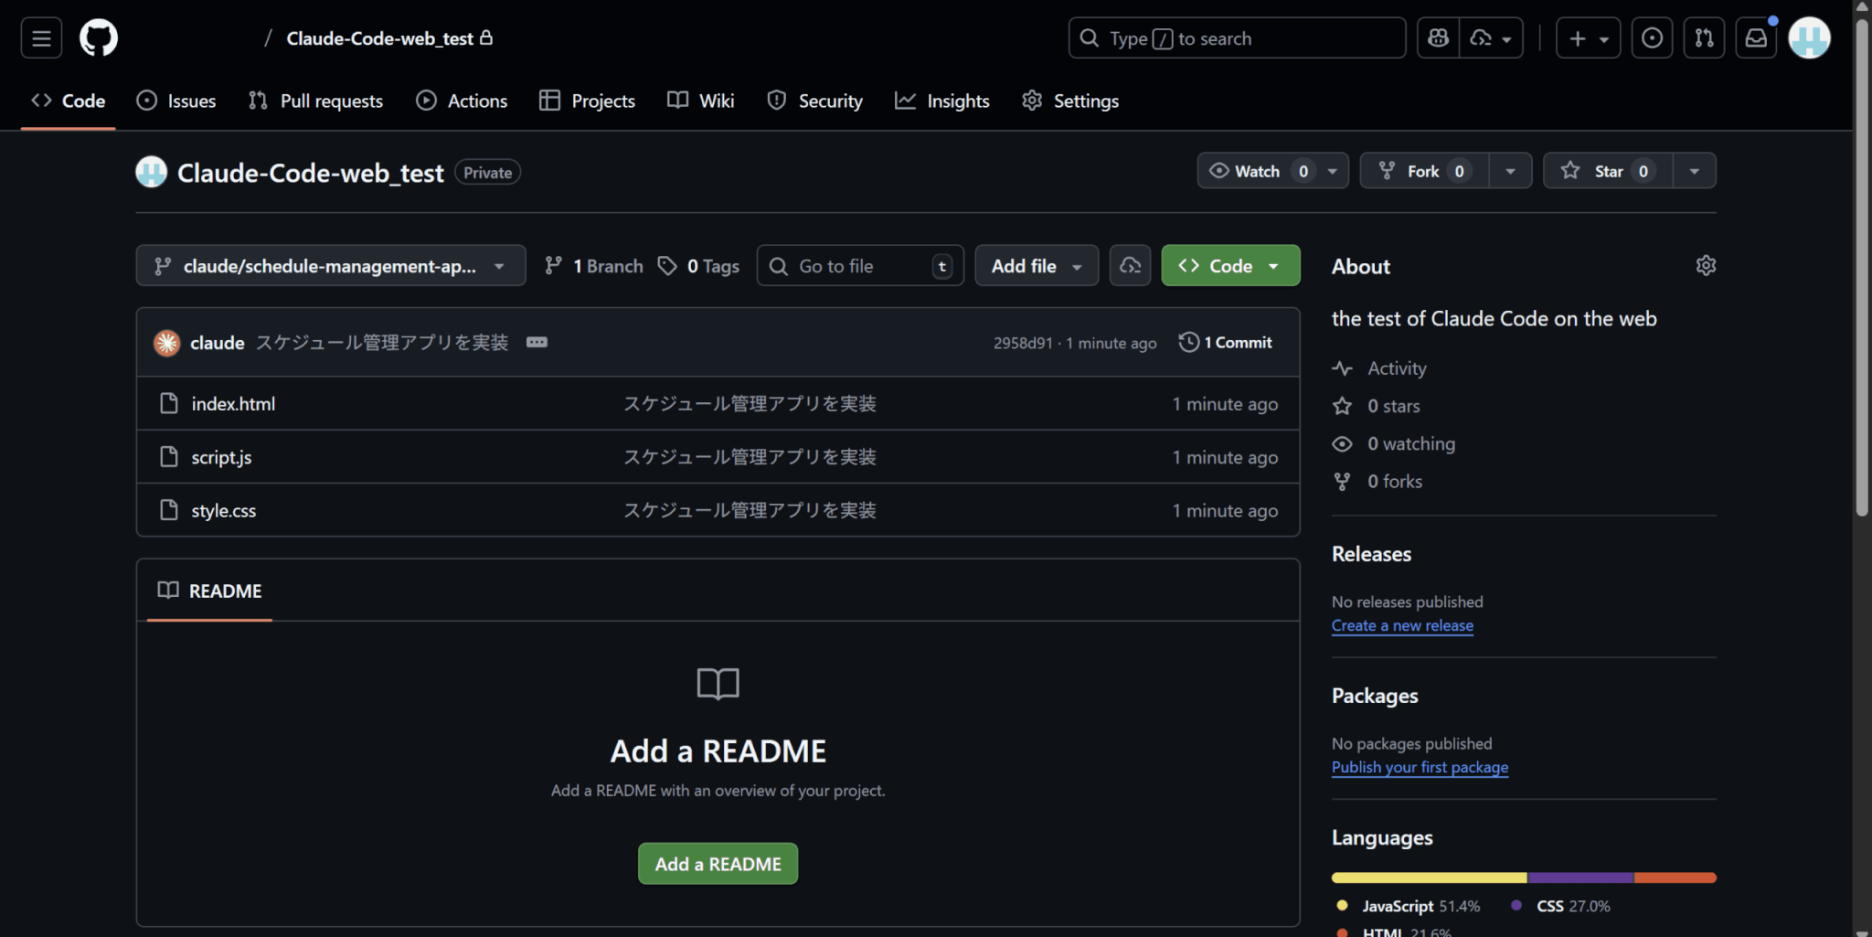The image size is (1872, 937).
Task: Follow the Create a new release link
Action: pos(1401,625)
